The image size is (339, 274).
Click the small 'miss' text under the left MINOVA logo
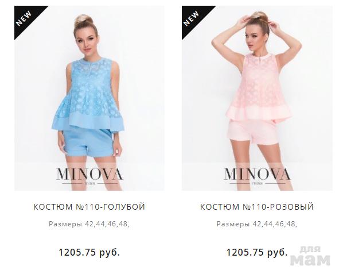tap(89, 183)
